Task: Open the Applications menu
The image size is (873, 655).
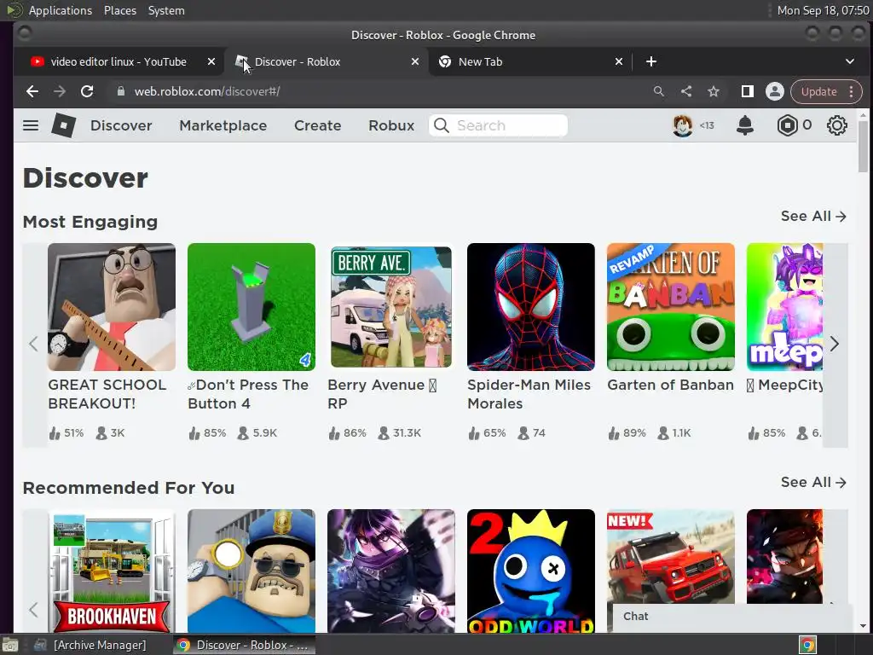Action: click(x=61, y=10)
